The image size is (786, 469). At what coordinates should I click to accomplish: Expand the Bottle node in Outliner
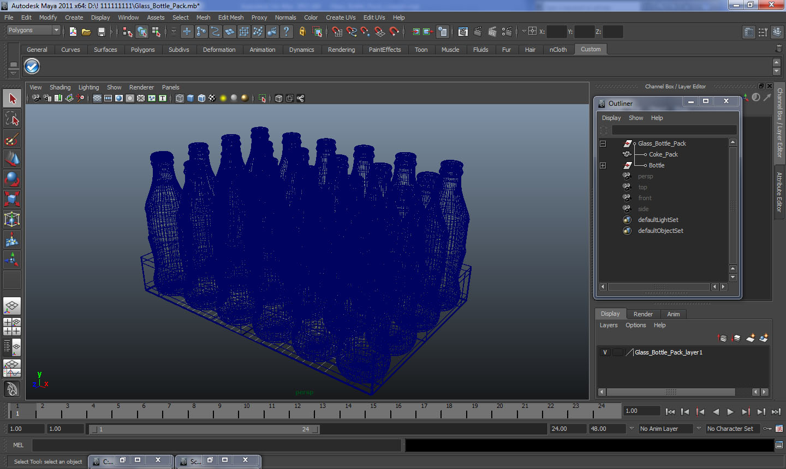(x=603, y=165)
